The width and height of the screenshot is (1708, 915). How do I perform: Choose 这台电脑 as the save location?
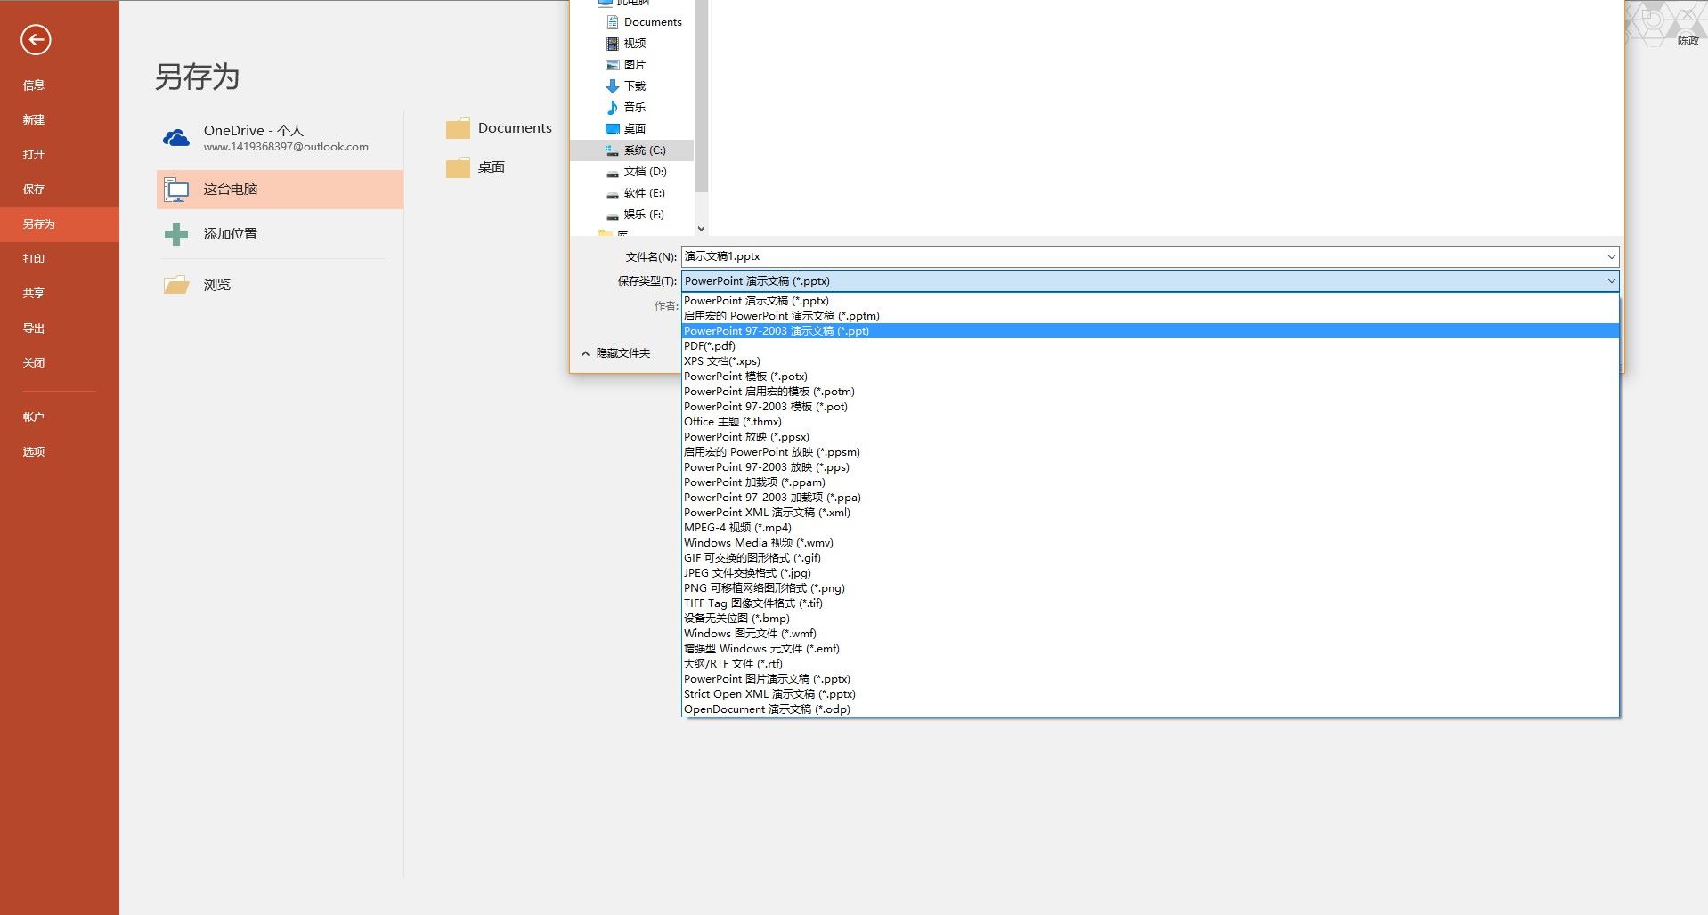(280, 190)
